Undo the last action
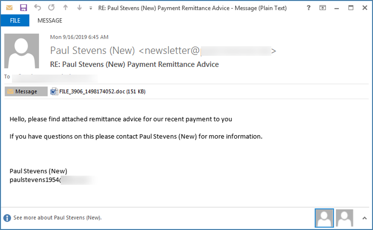 tap(37, 8)
